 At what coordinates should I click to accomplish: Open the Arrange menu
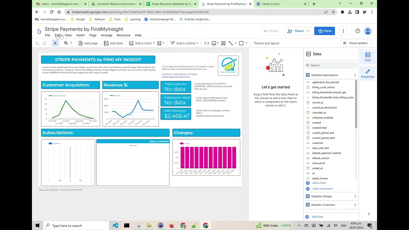(106, 35)
